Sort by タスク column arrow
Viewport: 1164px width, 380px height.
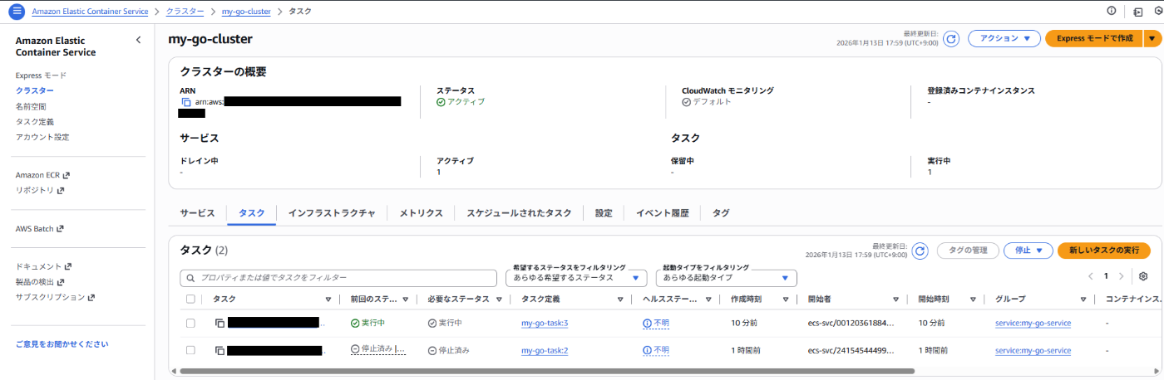point(328,300)
